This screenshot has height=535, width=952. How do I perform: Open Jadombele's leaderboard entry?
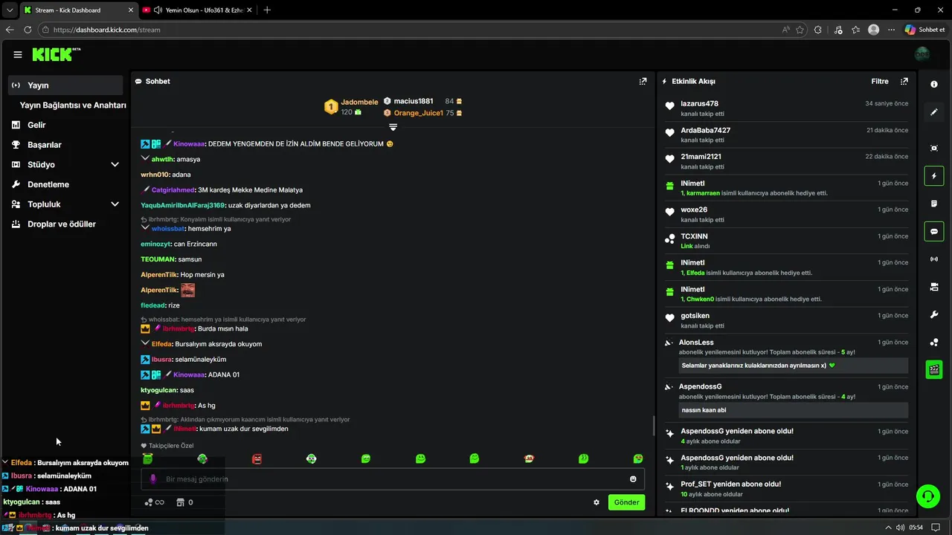[351, 106]
